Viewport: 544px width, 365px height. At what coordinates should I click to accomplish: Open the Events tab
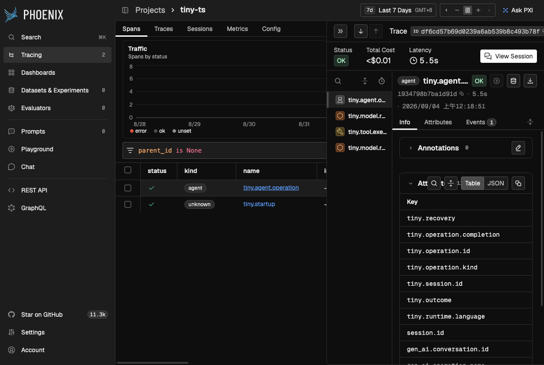(x=481, y=122)
